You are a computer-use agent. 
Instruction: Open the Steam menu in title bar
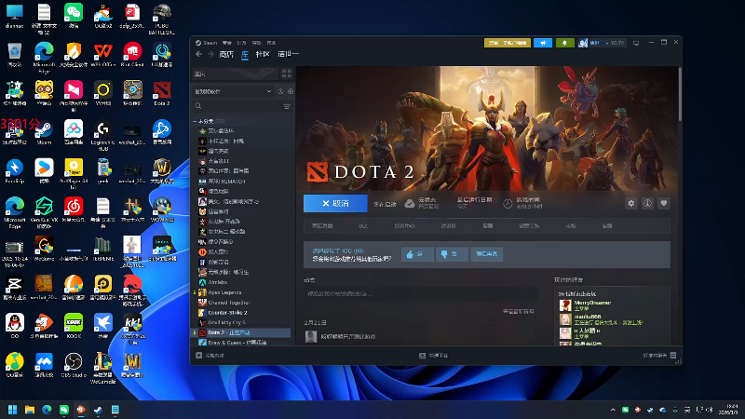[207, 43]
